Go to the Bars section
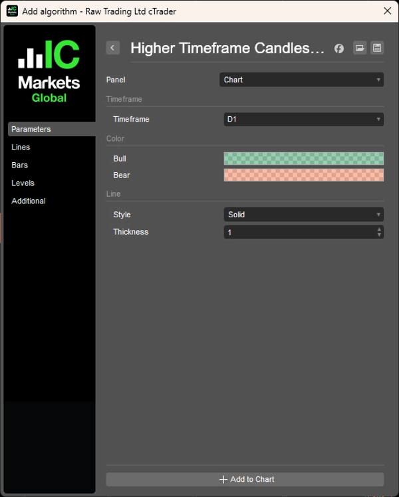Screen dimensions: 399x497 click(x=20, y=165)
